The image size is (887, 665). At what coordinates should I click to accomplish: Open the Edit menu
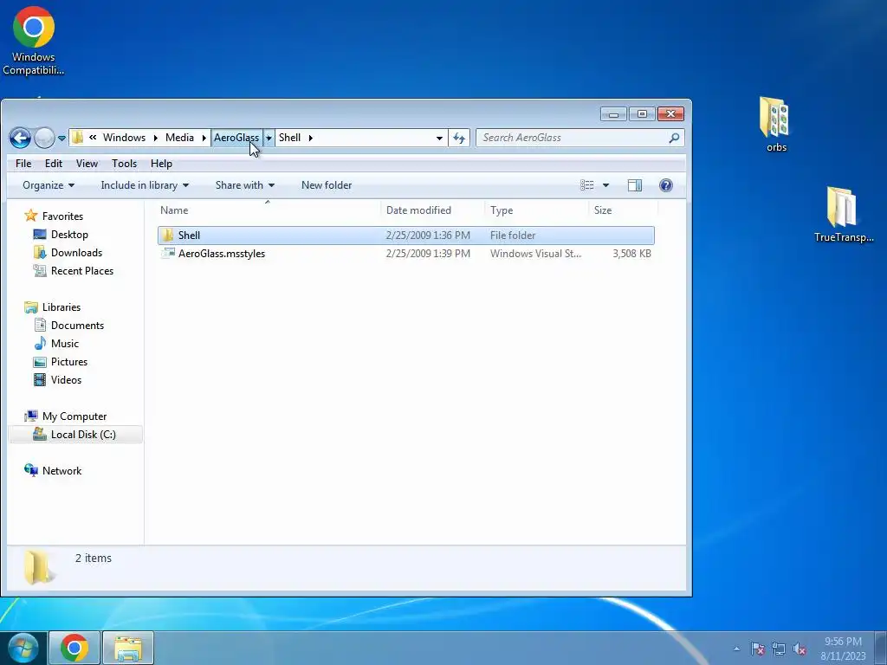54,164
